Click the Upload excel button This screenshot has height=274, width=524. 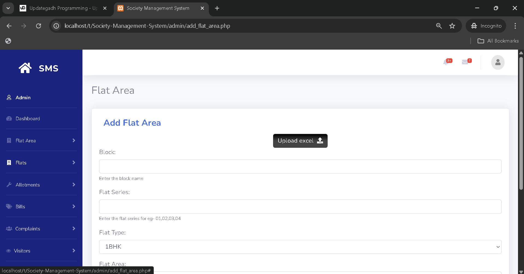[x=300, y=141]
